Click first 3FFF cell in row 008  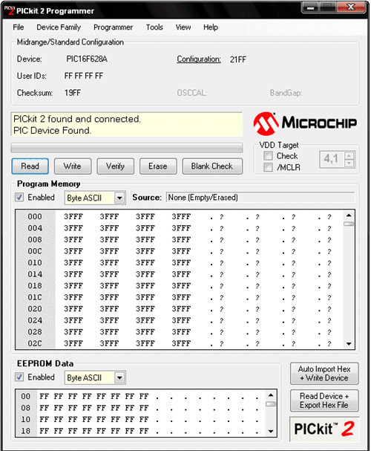click(73, 239)
